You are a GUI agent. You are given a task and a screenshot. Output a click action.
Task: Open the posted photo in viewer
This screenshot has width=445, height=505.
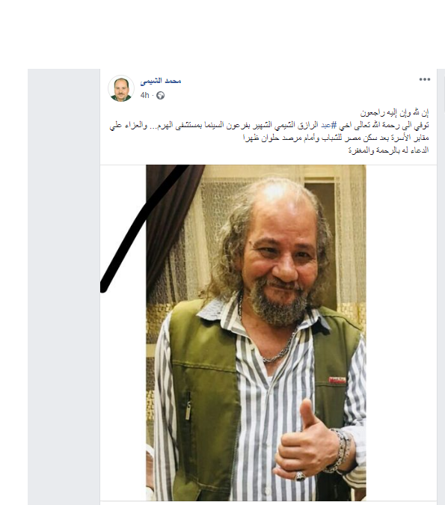pos(256,333)
